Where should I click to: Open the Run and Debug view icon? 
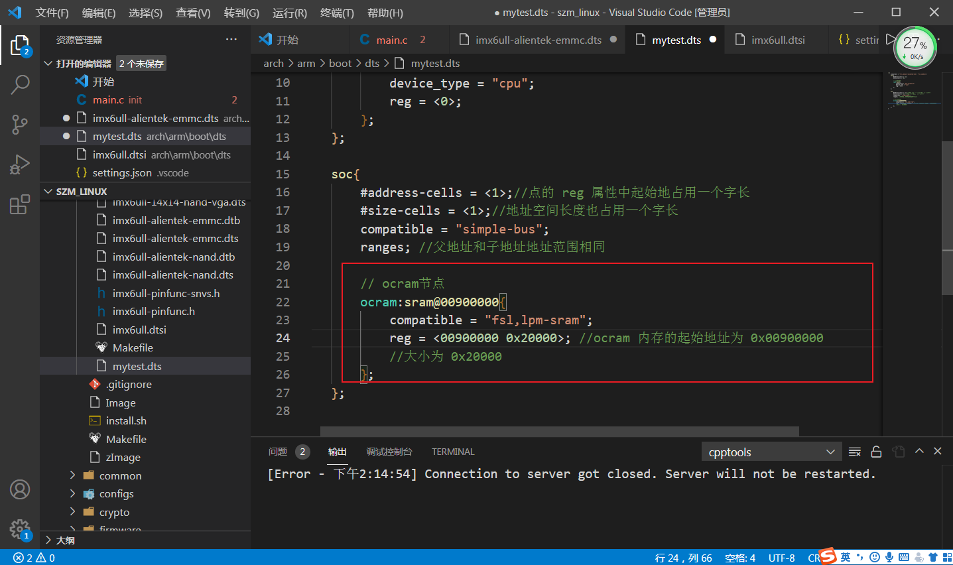[x=20, y=164]
